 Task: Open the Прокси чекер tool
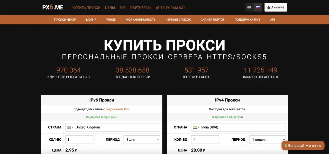65,20
